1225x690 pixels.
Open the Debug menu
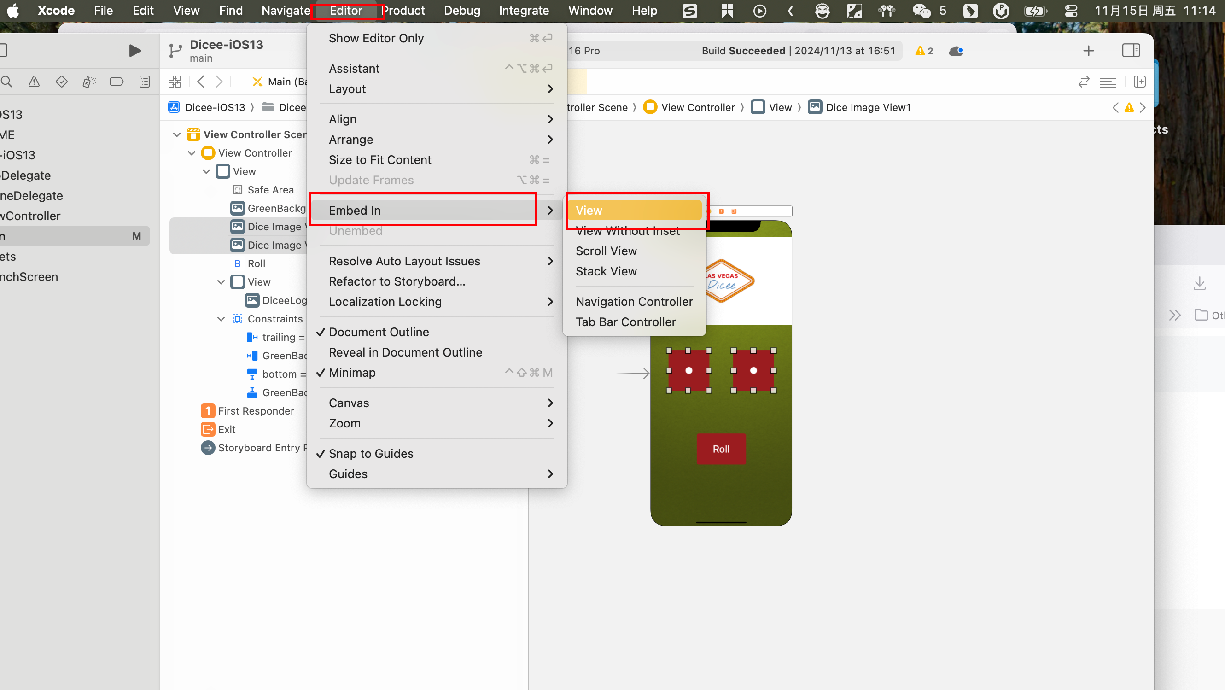462,11
